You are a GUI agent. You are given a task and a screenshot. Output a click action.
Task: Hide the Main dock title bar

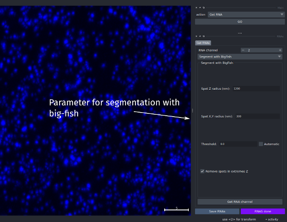coord(200,8)
